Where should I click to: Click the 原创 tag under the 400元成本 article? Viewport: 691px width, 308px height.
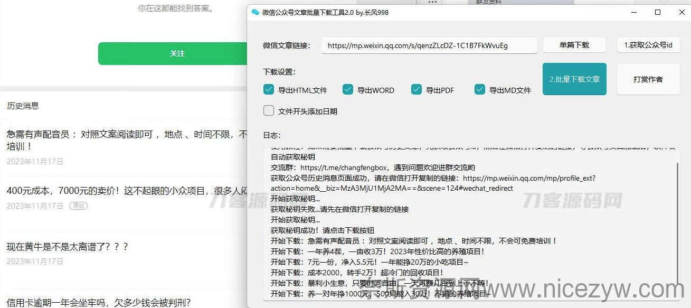[x=78, y=206]
